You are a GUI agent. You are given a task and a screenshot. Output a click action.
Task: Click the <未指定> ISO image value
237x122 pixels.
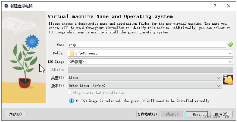[x=77, y=62]
